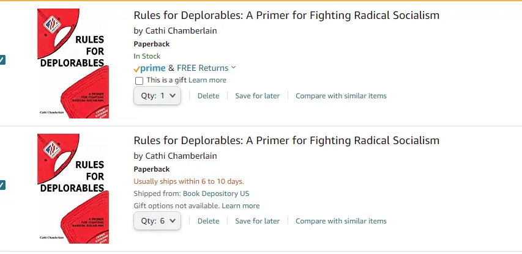The height and width of the screenshot is (254, 522).
Task: Open the second item's book title link
Action: click(286, 140)
